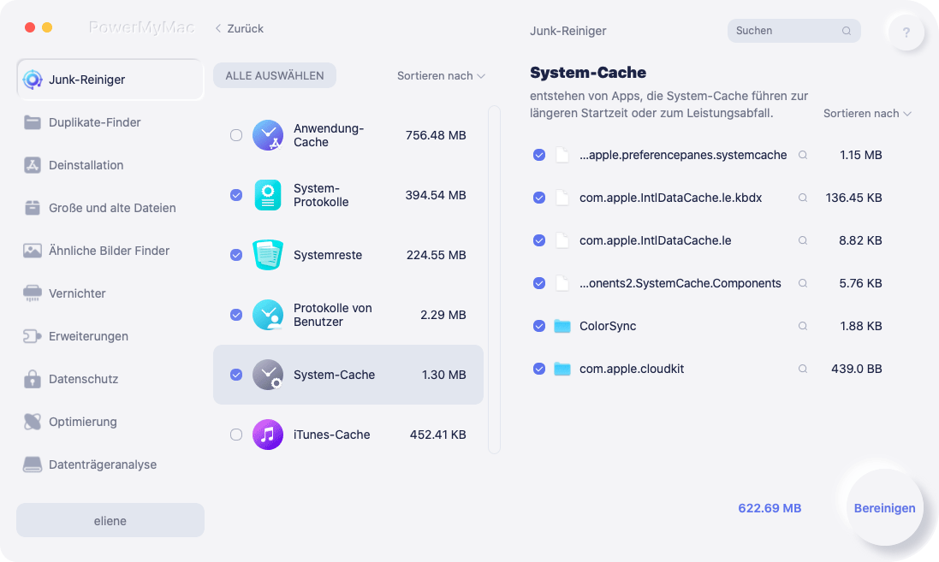Click the Duplikate-Finder folder icon
The width and height of the screenshot is (939, 562).
33,122
